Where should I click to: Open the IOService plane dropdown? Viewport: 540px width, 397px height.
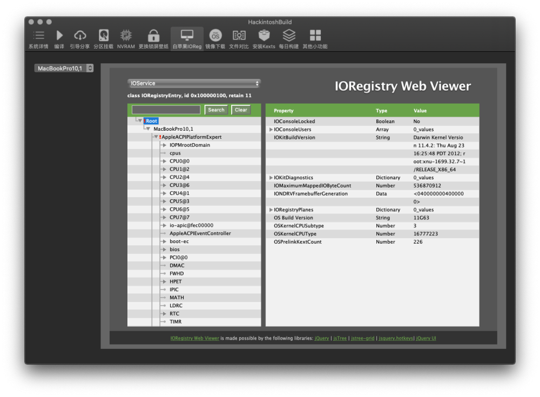194,83
